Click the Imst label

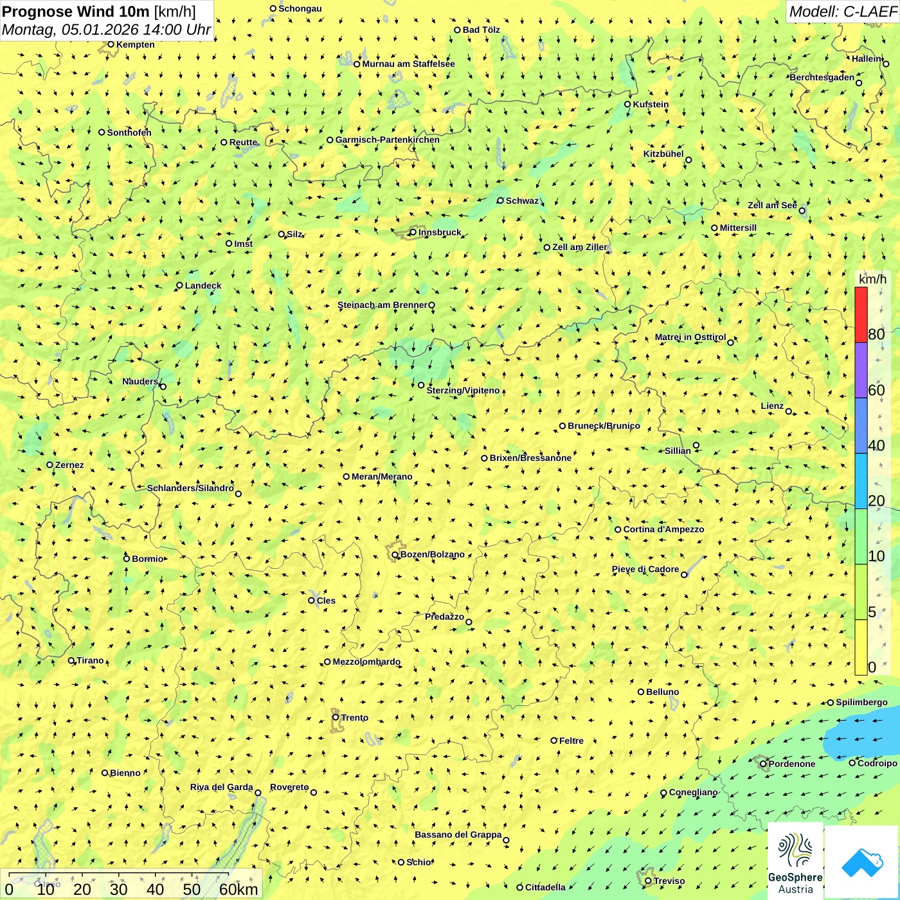pyautogui.click(x=244, y=244)
